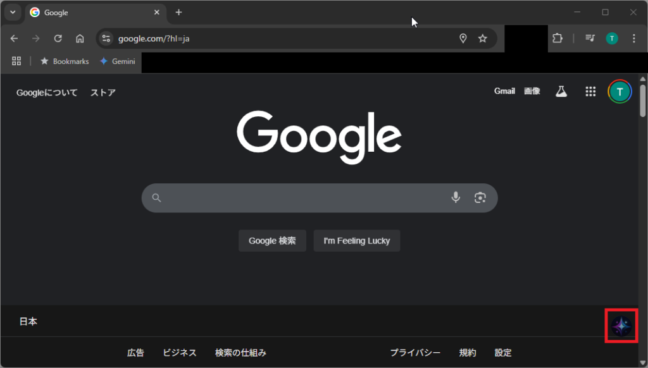648x368 pixels.
Task: Open the プライバシー footer link
Action: point(415,353)
